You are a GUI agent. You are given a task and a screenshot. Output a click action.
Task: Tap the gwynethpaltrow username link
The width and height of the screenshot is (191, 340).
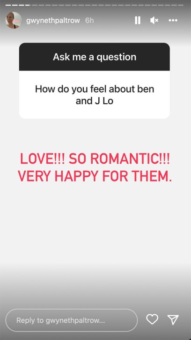[x=53, y=21]
